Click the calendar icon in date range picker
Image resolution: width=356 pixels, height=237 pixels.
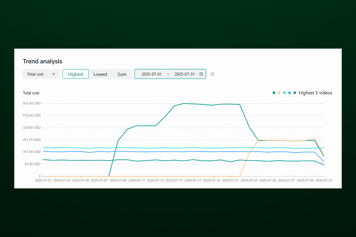[x=201, y=74]
